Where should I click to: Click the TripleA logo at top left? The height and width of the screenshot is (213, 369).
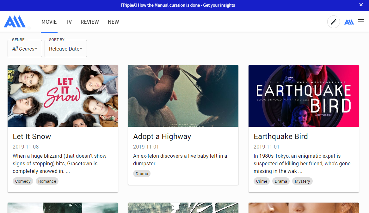point(15,21)
